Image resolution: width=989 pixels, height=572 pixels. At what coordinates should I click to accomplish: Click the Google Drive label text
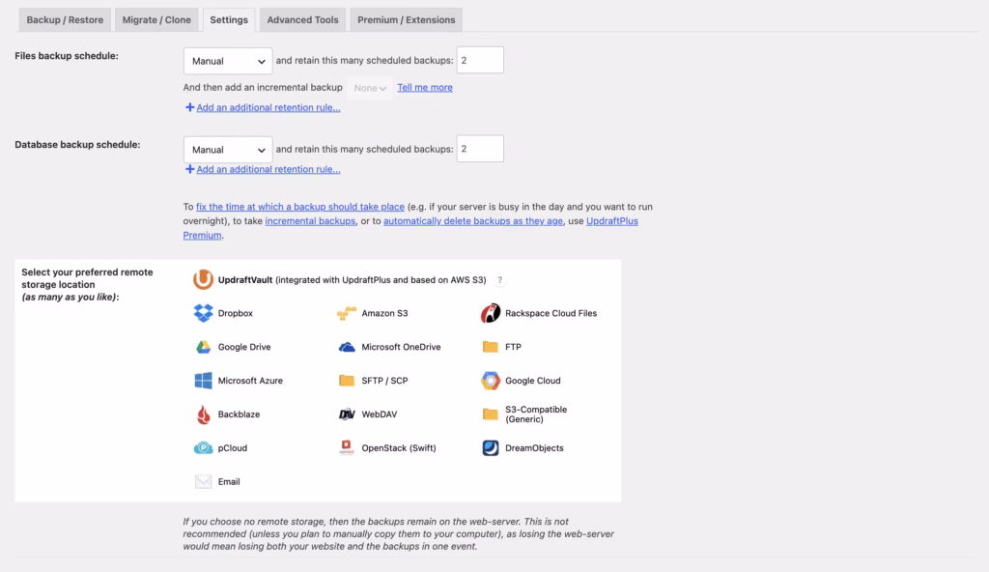tap(244, 347)
